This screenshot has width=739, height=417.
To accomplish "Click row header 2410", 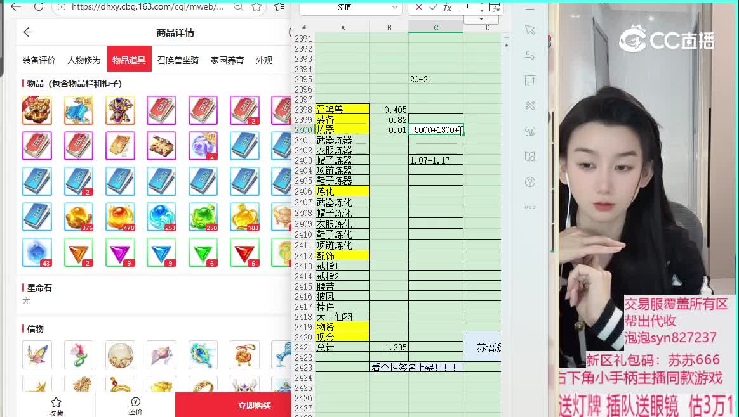I will (x=303, y=234).
